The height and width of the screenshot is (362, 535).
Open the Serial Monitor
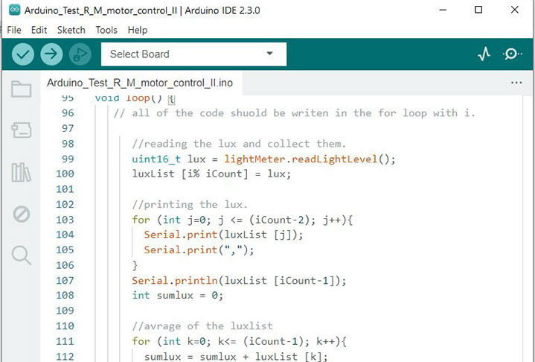coord(513,54)
